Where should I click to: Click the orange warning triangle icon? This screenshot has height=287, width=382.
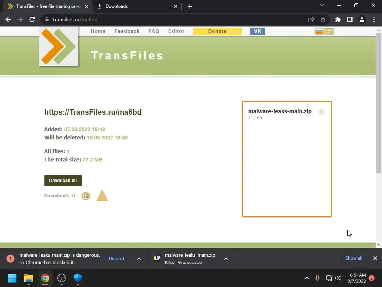[x=102, y=196]
